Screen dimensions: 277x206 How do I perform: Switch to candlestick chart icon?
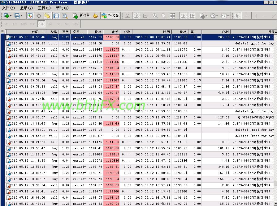[x=136, y=16]
